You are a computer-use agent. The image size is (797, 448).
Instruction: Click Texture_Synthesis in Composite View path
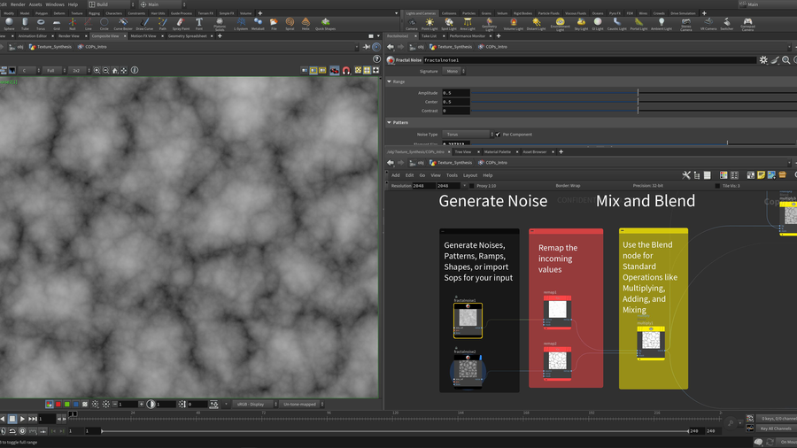tap(54, 47)
